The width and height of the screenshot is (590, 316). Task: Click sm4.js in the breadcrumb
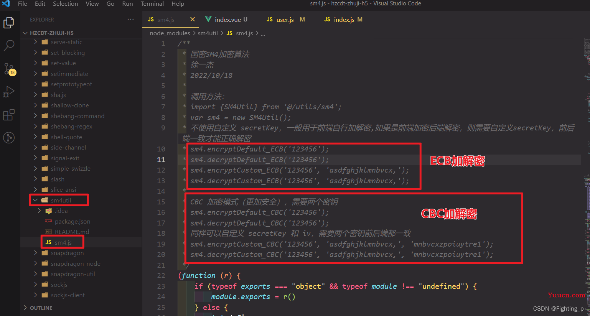(x=244, y=33)
